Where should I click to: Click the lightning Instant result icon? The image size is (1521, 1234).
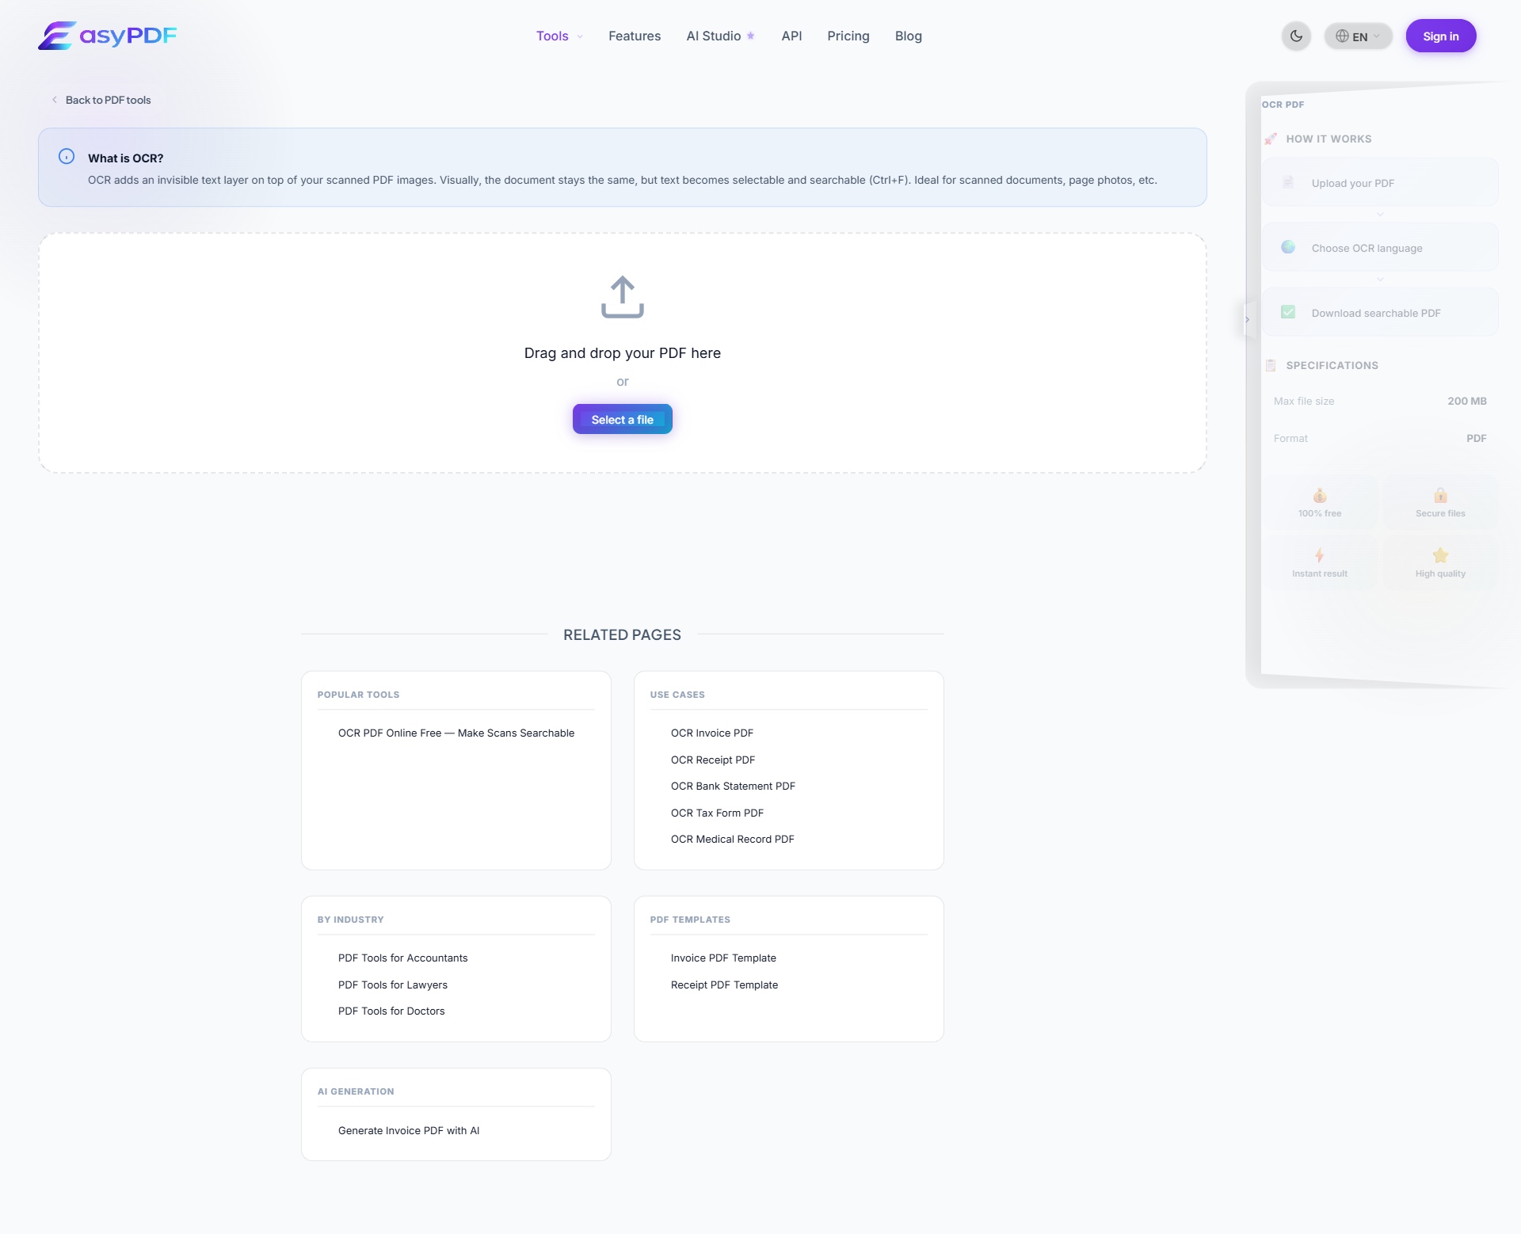[x=1319, y=555]
